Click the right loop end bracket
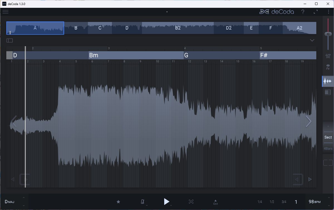The height and width of the screenshot is (210, 334). click(x=298, y=179)
